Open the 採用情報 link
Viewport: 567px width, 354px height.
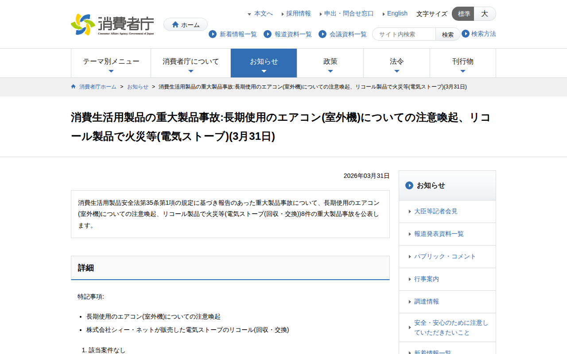[299, 14]
